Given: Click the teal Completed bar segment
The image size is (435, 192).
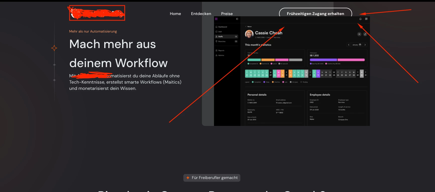Looking at the screenshot, I should 254,60.
